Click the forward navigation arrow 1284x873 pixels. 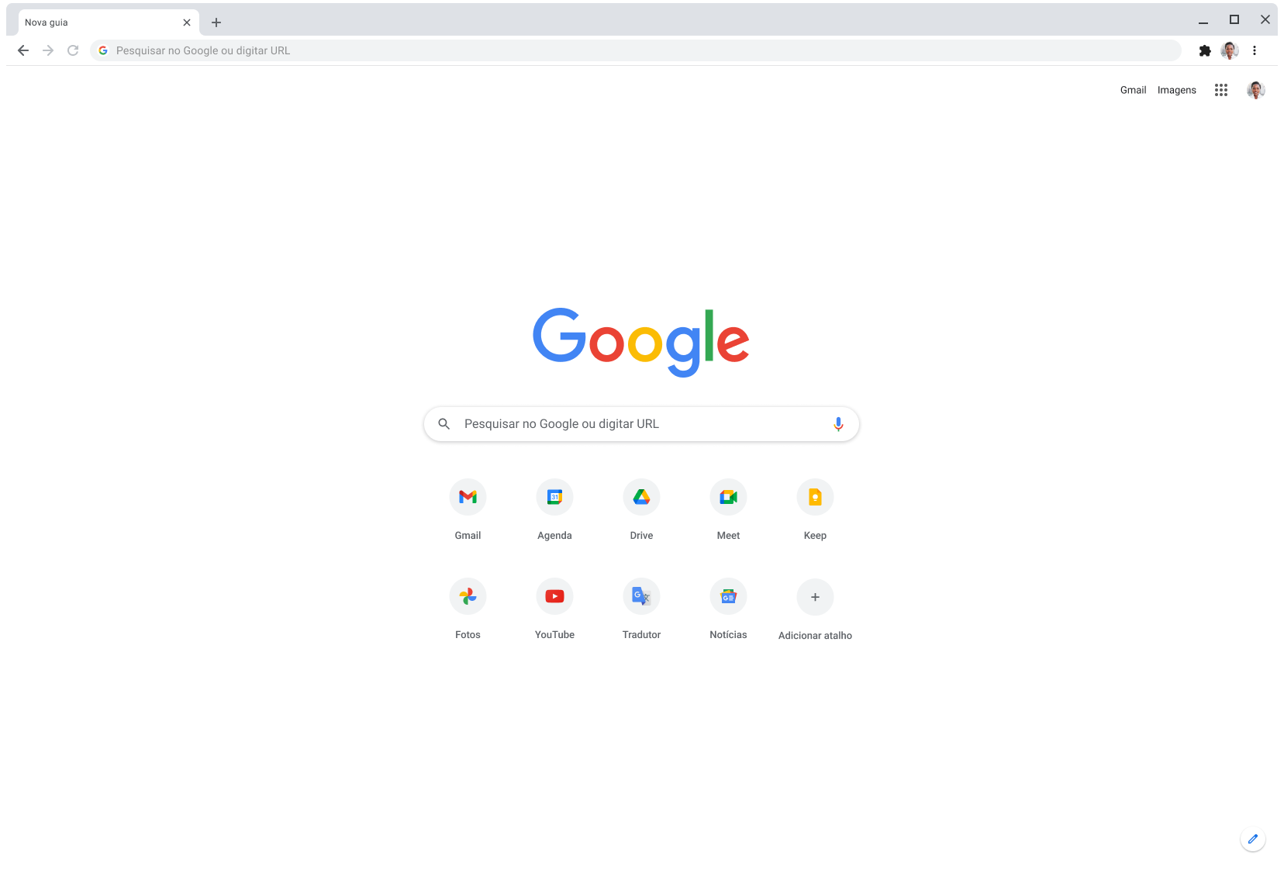[x=48, y=50]
